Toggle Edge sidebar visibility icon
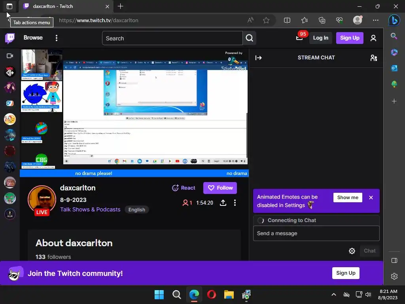Viewport: 405px width, 304px height. pyautogui.click(x=394, y=260)
